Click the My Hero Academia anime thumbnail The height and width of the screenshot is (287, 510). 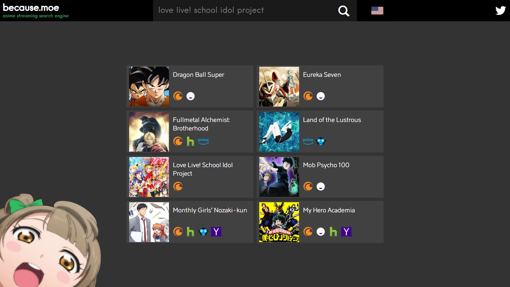[x=279, y=222]
